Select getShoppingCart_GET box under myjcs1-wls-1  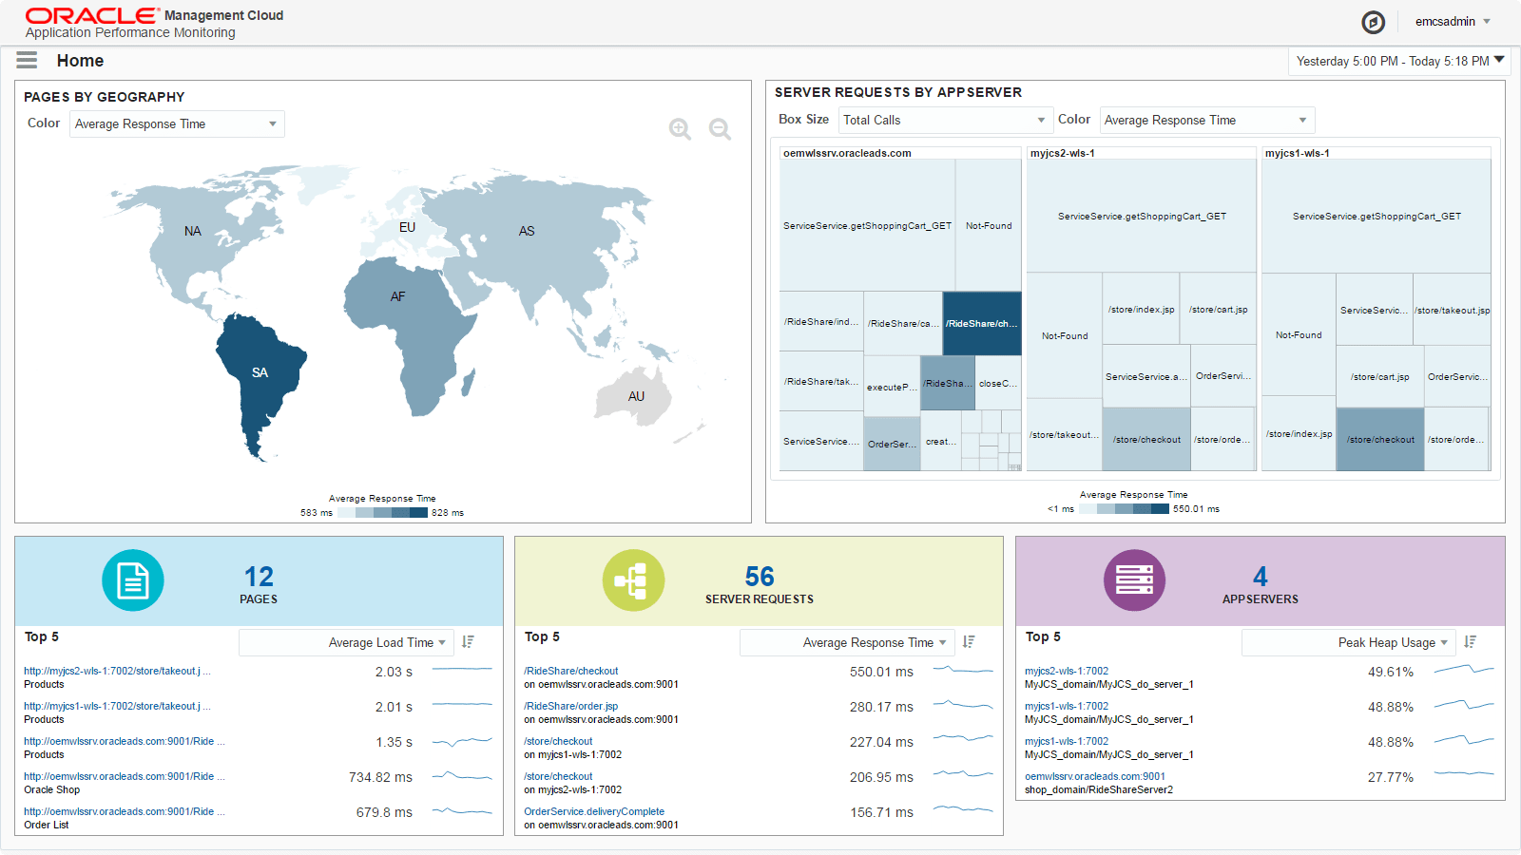pyautogui.click(x=1377, y=217)
